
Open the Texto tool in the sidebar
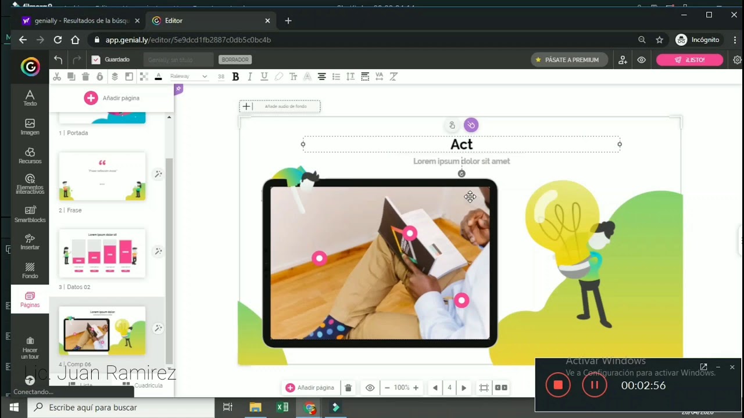click(30, 98)
